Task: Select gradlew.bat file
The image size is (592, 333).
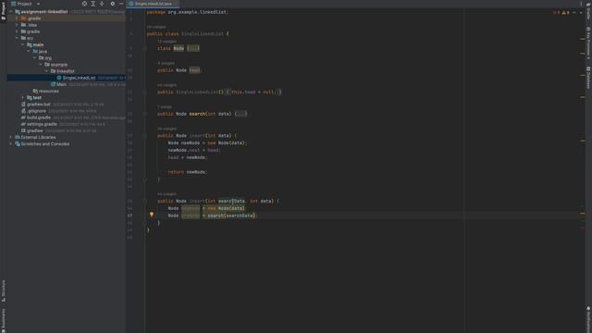Action: click(x=39, y=105)
